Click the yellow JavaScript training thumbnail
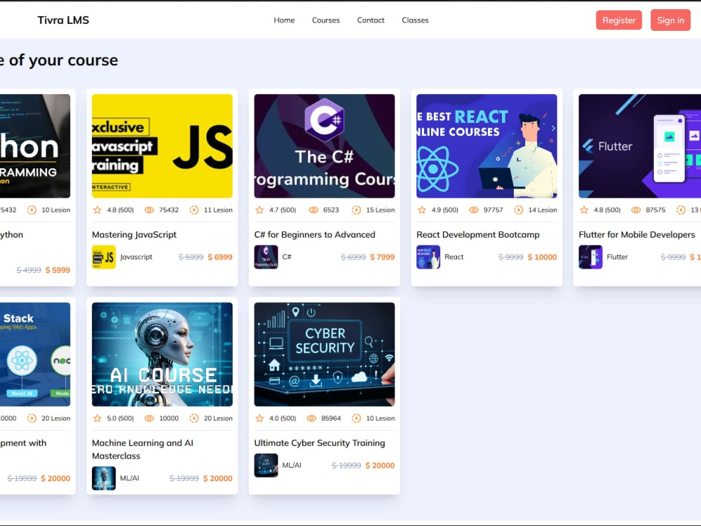Image resolution: width=701 pixels, height=526 pixels. (163, 146)
